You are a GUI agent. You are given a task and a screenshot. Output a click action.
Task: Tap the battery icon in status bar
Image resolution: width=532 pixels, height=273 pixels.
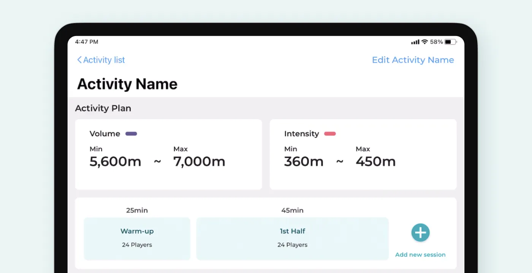coord(451,42)
